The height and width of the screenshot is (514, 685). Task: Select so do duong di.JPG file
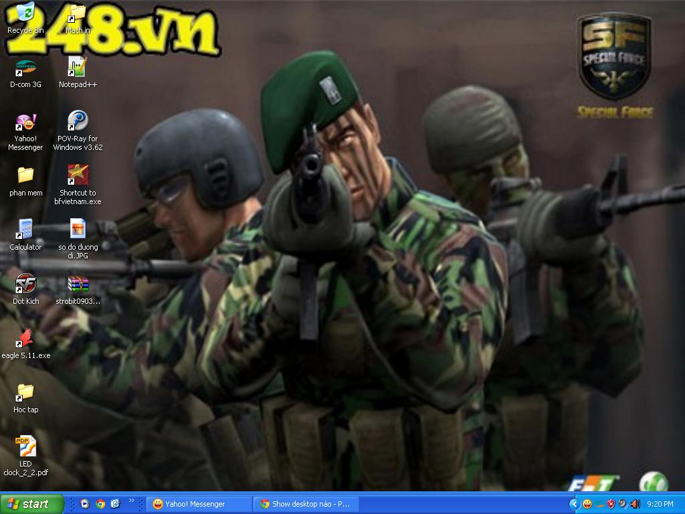coord(78,240)
